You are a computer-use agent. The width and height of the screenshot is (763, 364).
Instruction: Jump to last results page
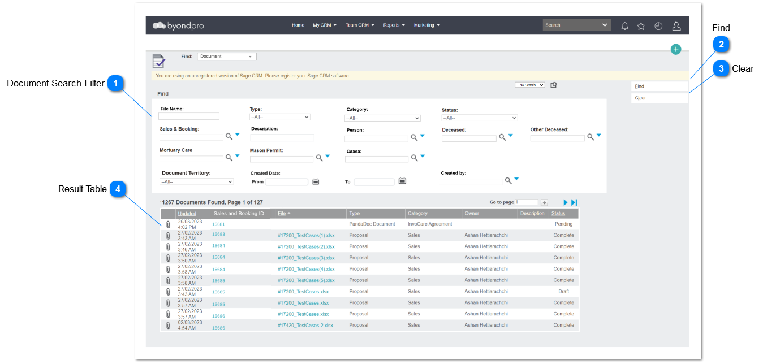574,202
